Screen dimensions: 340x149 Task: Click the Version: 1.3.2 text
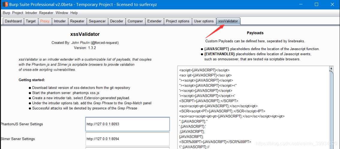(x=85, y=48)
